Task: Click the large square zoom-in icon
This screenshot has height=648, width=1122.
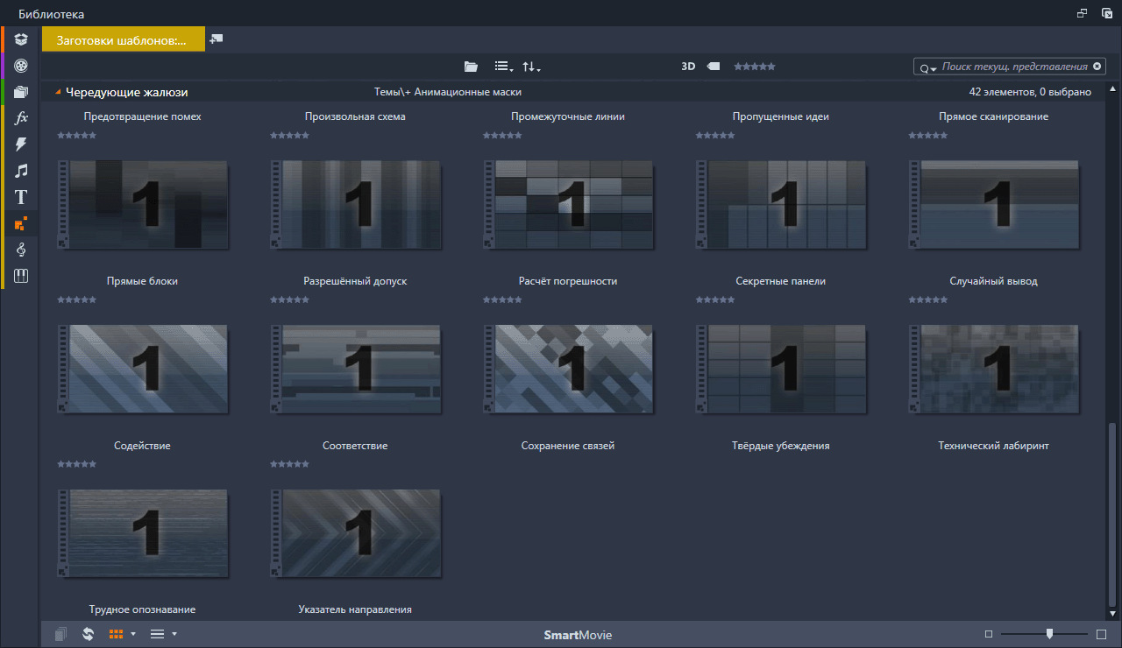Action: [x=1102, y=634]
